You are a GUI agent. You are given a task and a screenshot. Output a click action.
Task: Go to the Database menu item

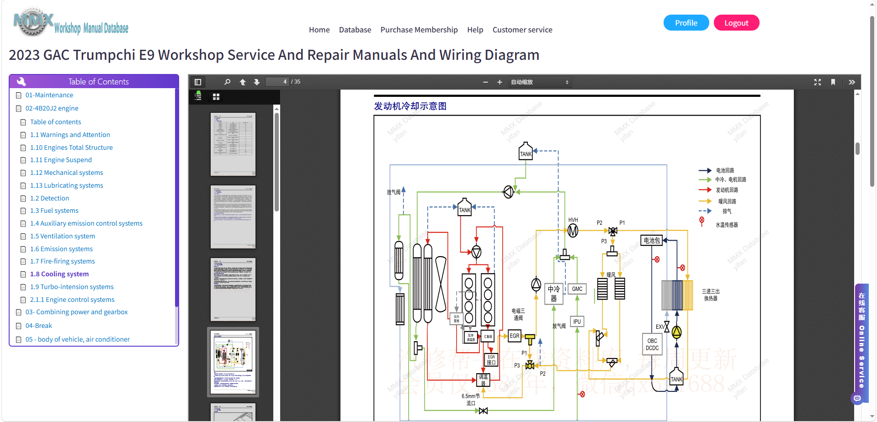point(355,30)
